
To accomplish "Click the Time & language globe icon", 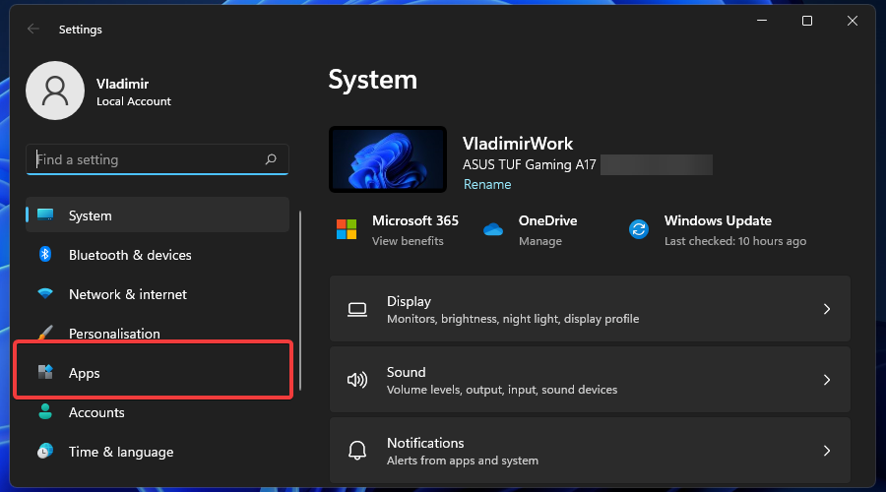I will pyautogui.click(x=45, y=452).
